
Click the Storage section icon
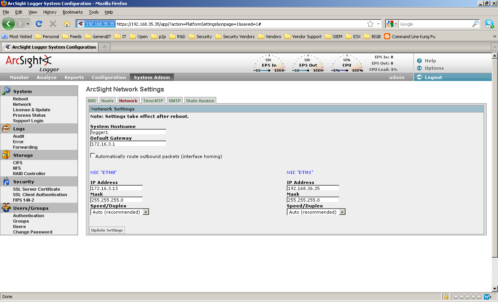coord(6,155)
